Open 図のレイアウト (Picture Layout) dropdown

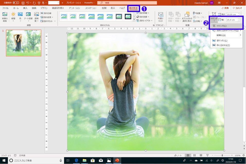[144, 21]
